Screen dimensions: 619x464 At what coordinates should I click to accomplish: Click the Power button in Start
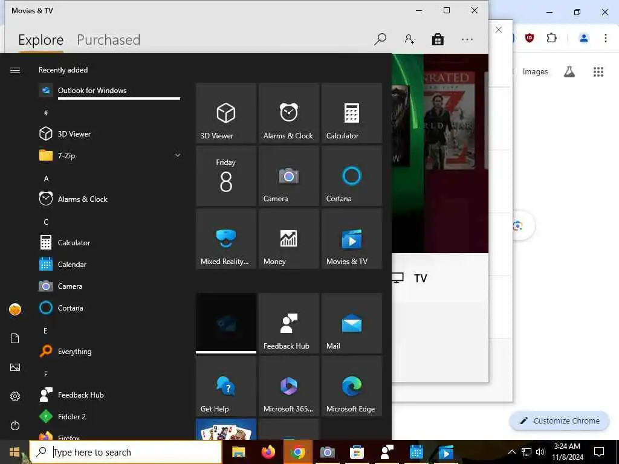click(15, 425)
